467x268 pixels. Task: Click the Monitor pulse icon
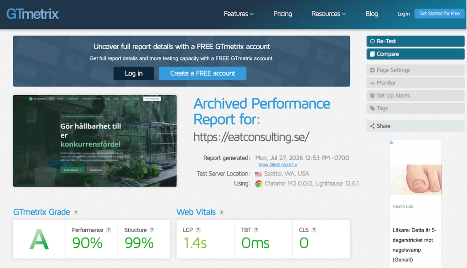(372, 83)
